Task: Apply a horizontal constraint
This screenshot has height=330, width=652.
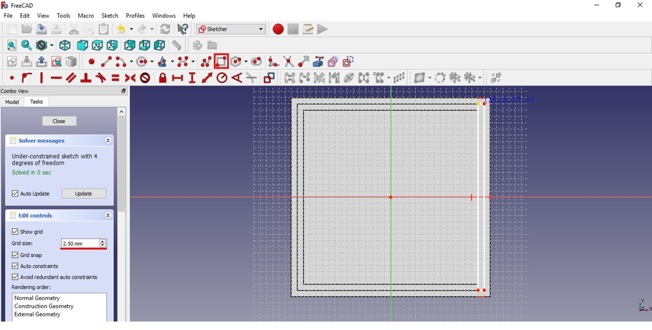Action: pyautogui.click(x=56, y=78)
